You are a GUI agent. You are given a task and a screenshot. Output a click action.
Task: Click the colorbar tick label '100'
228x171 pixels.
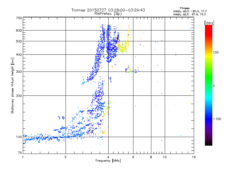coord(216,52)
